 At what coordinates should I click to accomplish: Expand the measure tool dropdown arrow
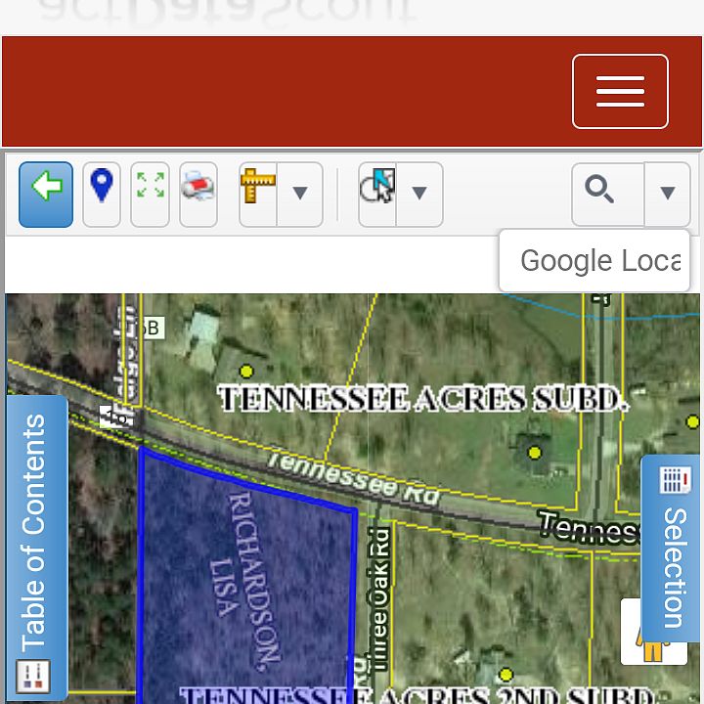(x=300, y=195)
